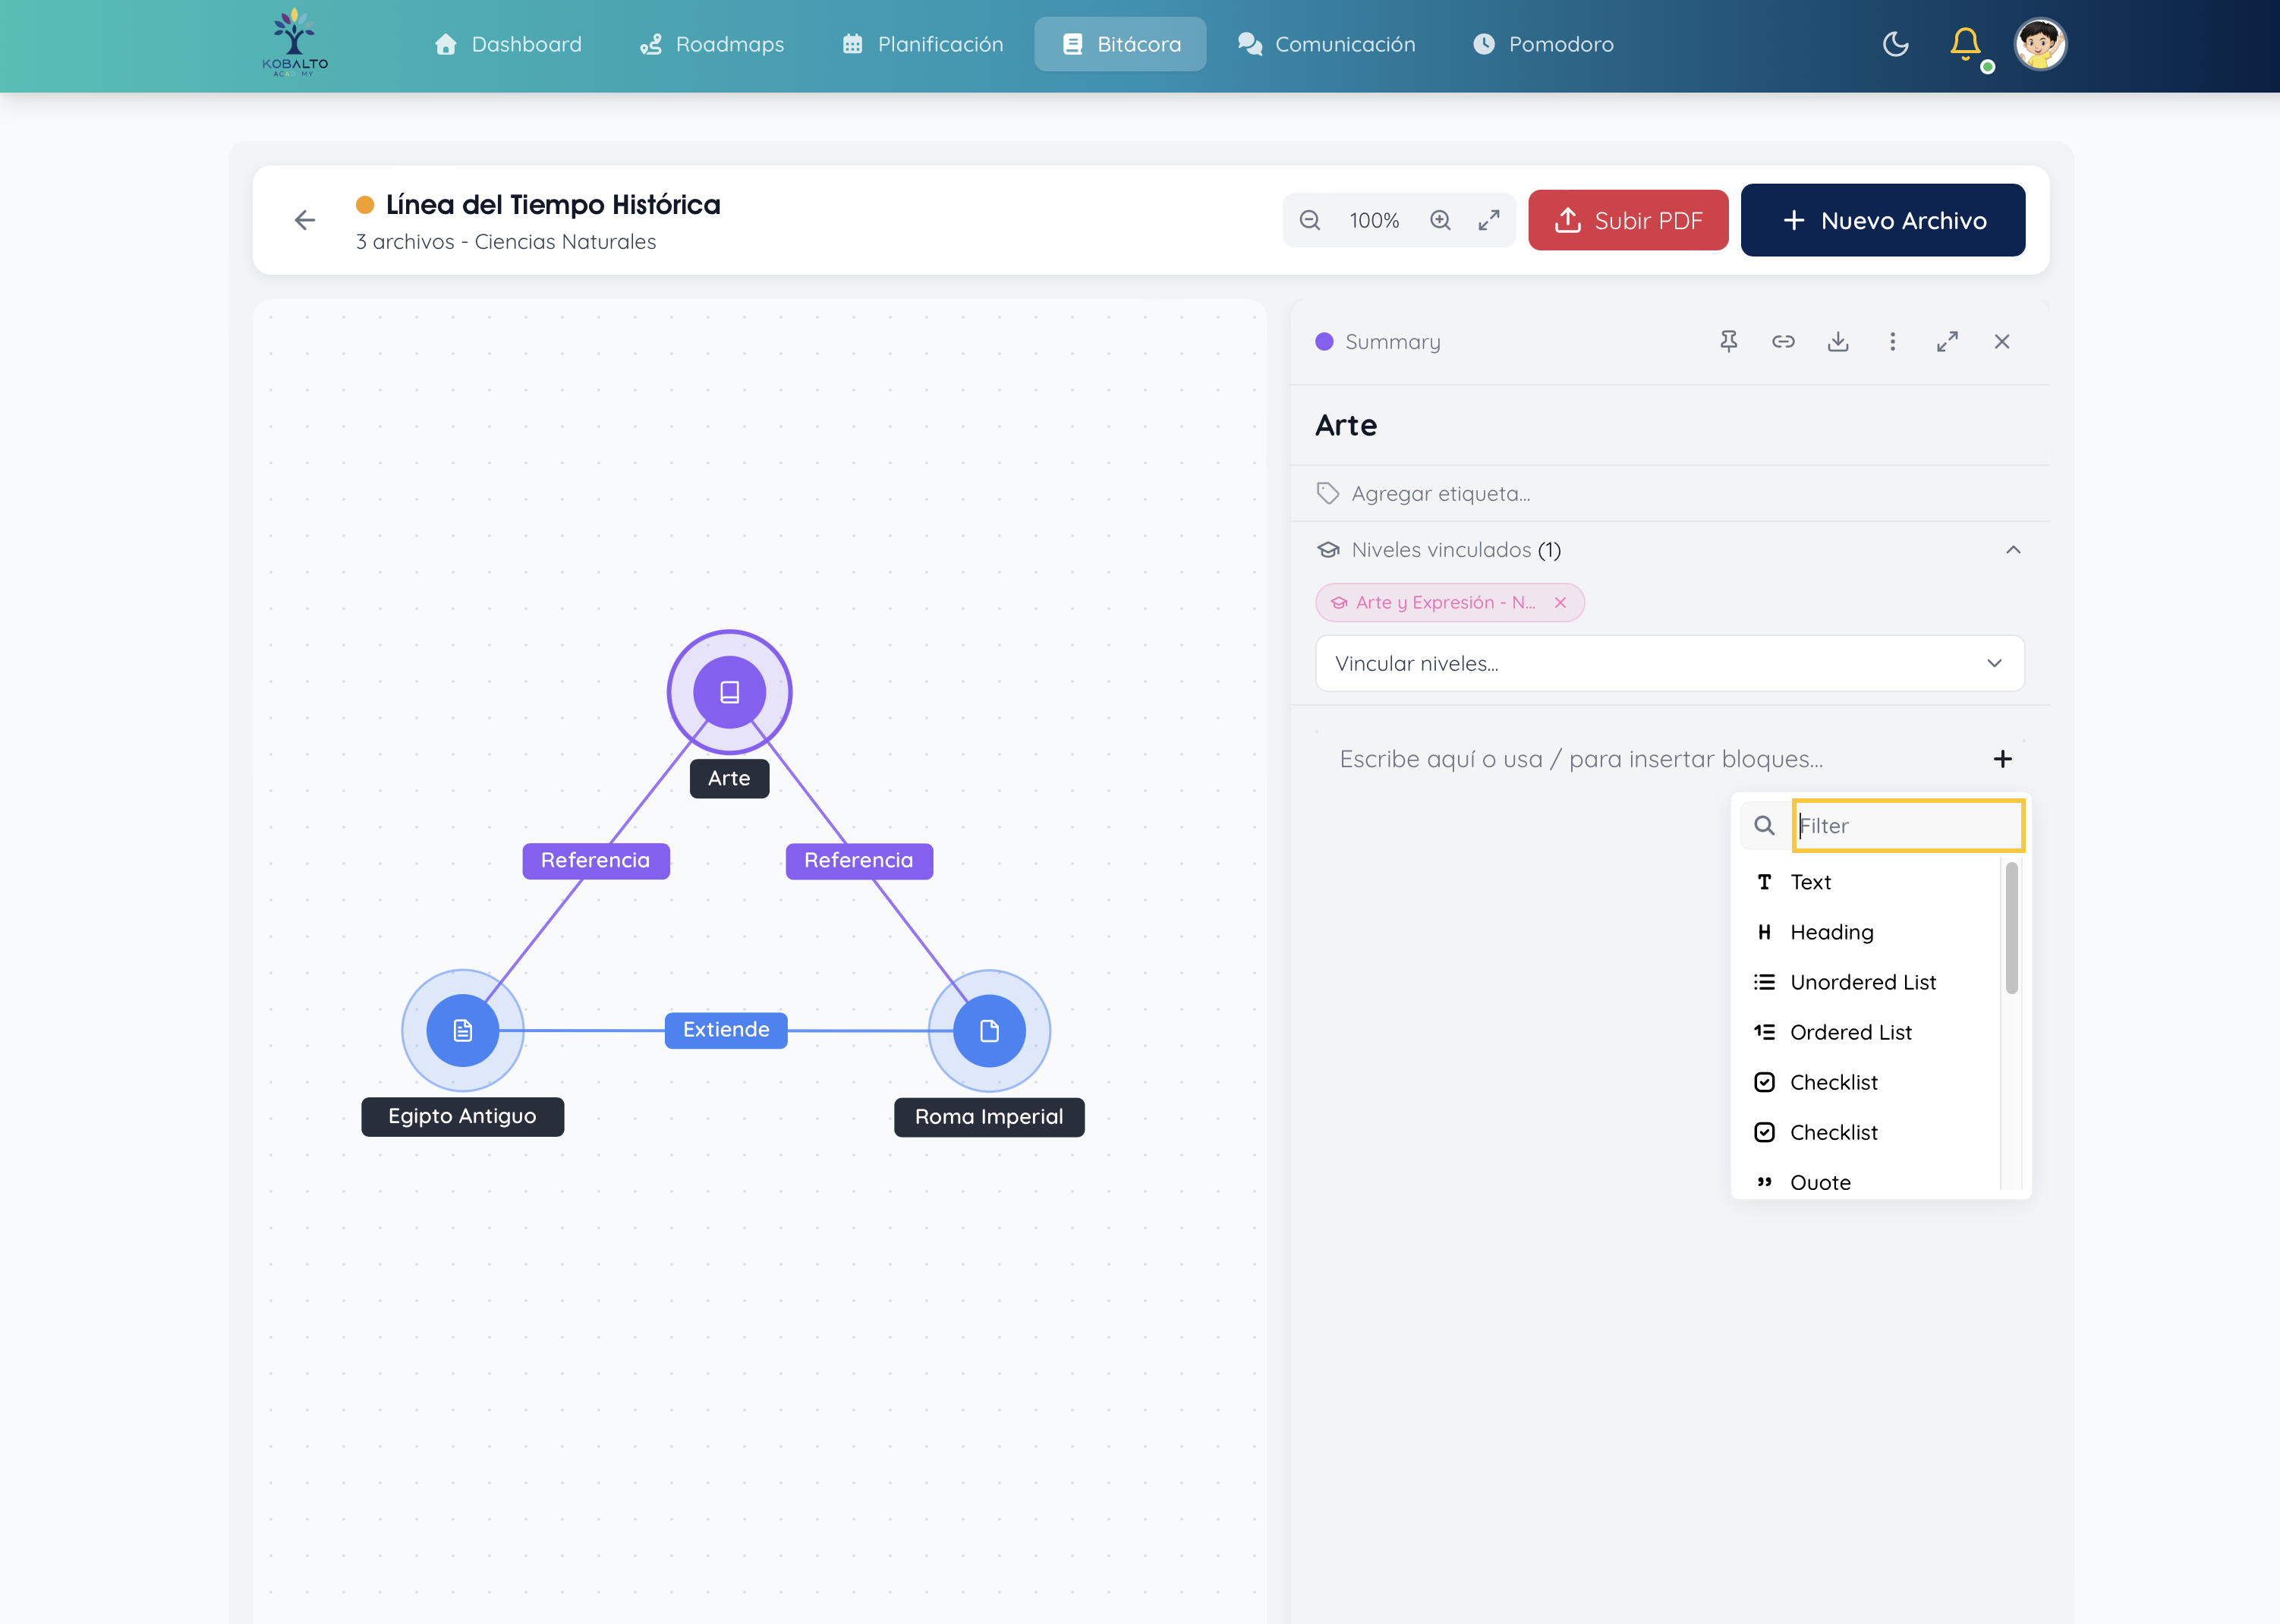Click the Subir PDF button
The height and width of the screenshot is (1624, 2280).
pos(1627,220)
